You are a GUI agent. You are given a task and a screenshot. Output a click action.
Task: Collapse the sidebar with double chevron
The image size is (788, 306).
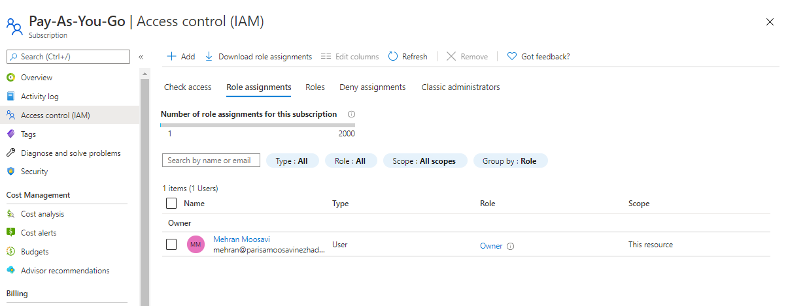tap(141, 57)
